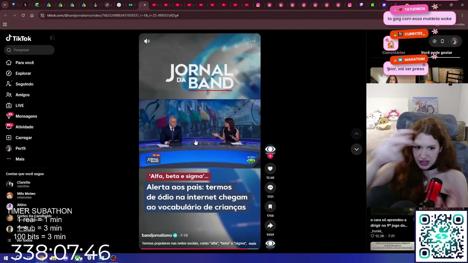
Task: Open the Akino followed account
Action: (x=22, y=206)
